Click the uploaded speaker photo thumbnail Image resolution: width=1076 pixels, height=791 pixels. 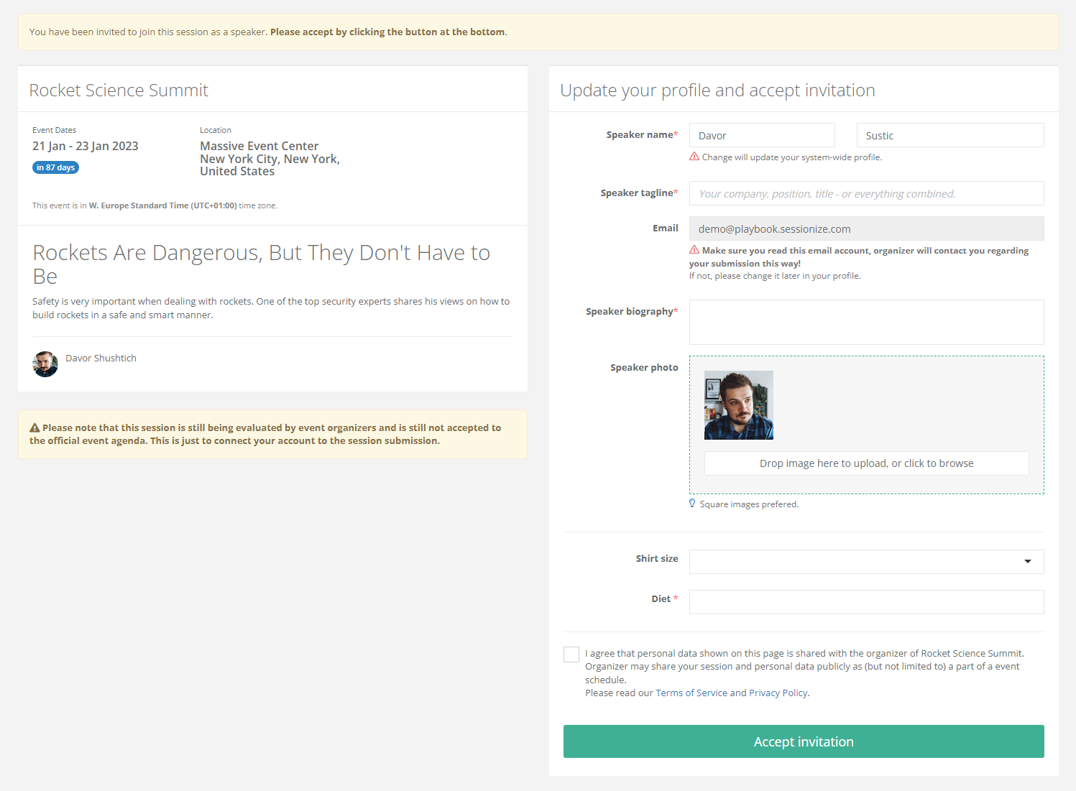tap(738, 405)
